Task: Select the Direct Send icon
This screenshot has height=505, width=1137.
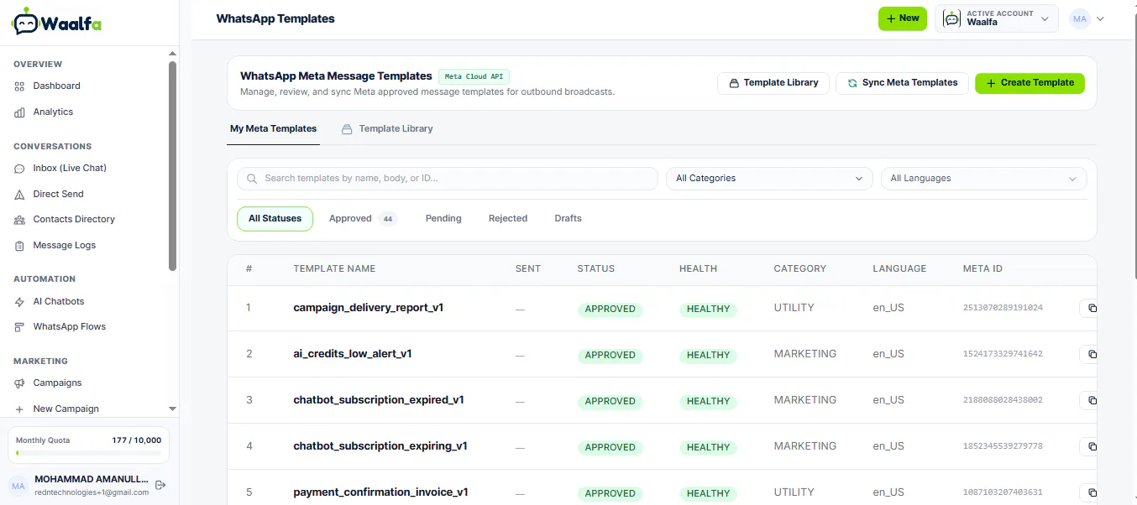Action: (19, 195)
